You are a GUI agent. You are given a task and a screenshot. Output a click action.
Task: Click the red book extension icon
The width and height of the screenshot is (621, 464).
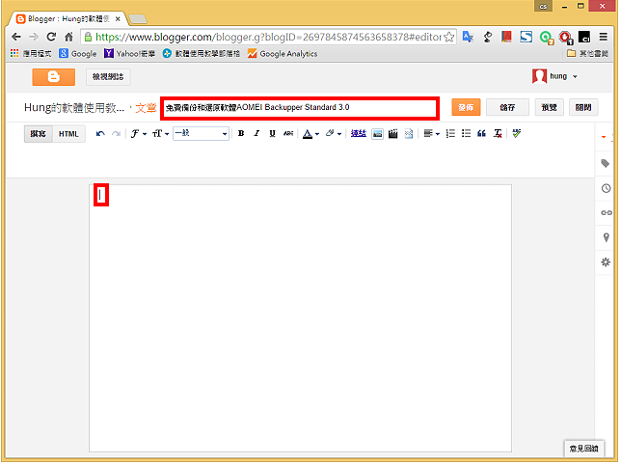506,37
